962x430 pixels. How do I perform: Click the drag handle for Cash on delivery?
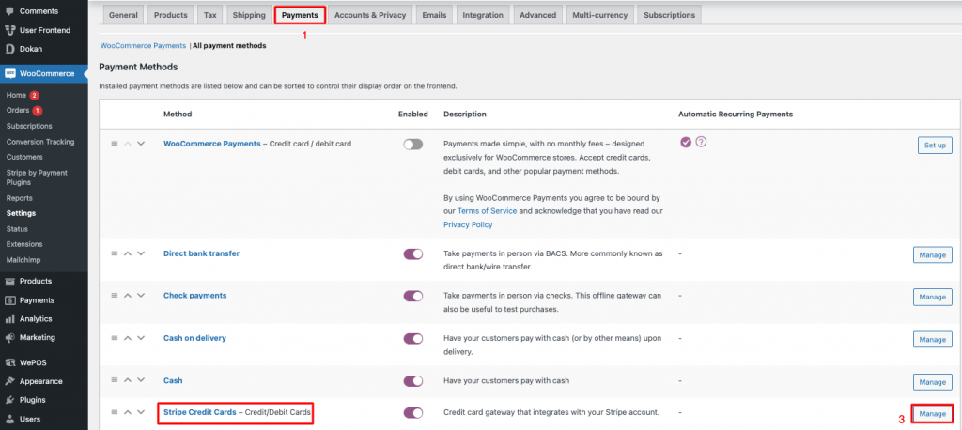114,338
